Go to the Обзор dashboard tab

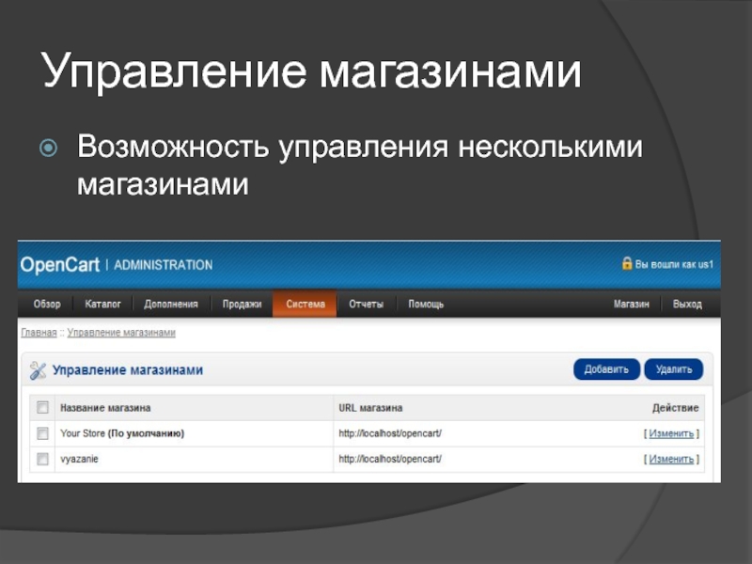(47, 305)
